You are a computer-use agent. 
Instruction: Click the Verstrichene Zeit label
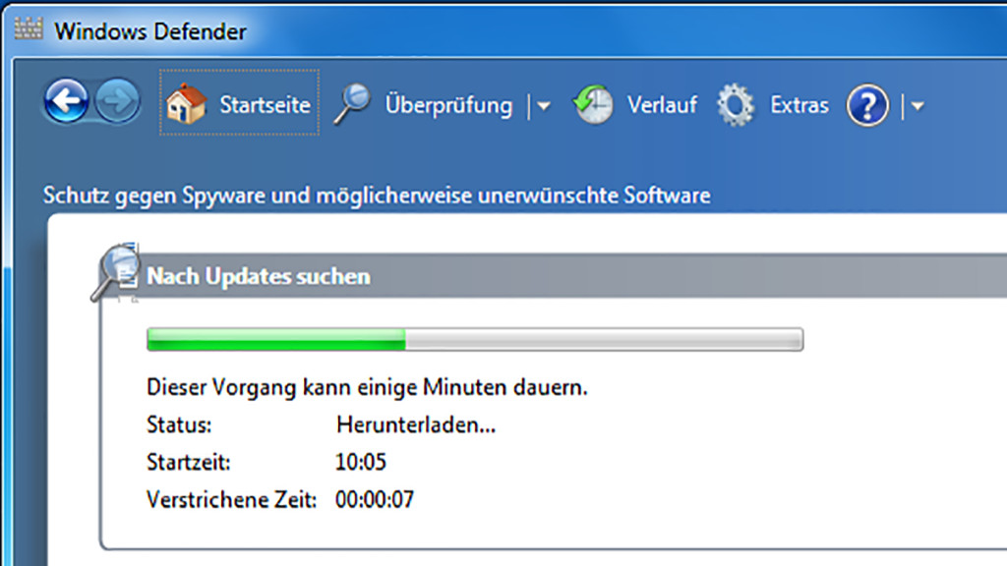coord(231,499)
